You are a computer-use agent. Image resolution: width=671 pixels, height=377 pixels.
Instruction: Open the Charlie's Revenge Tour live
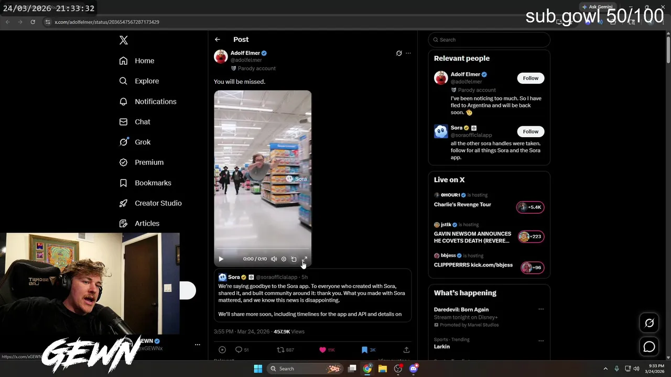coord(462,205)
